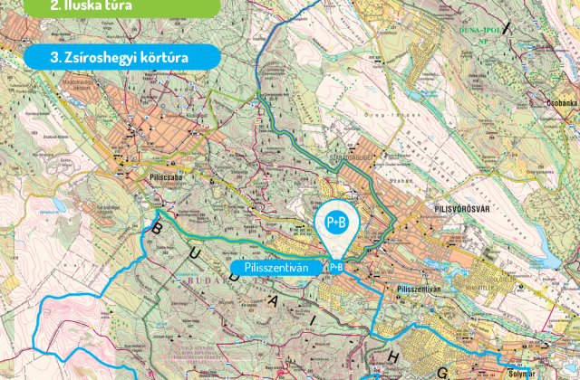The image size is (580, 380).
Task: Click the large letter U below the B
Action: click(x=197, y=253)
